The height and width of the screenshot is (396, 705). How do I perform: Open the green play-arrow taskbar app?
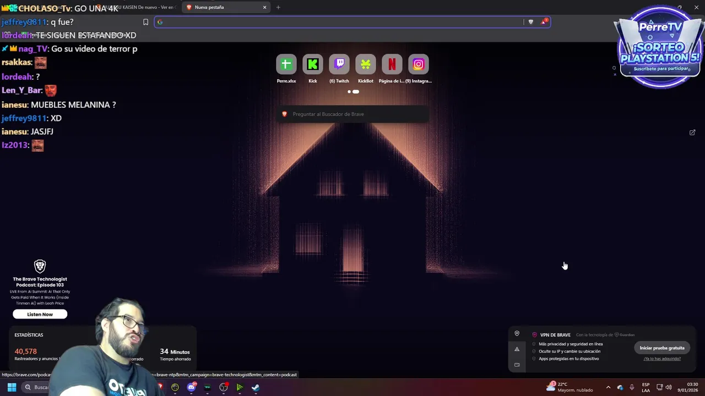point(240,387)
